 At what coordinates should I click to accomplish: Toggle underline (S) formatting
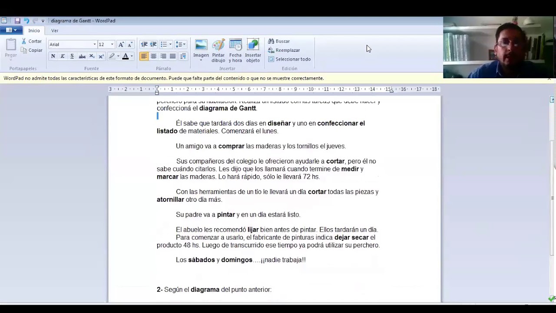[72, 56]
